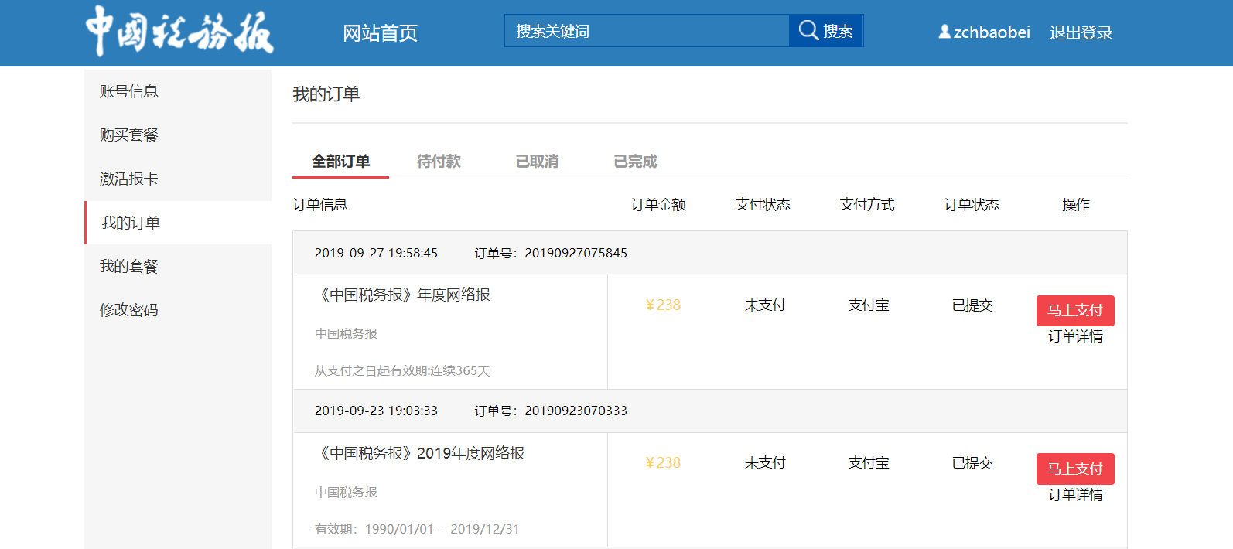This screenshot has height=549, width=1233.
Task: Click 已提交 status of order 20190923070333
Action: pyautogui.click(x=972, y=462)
